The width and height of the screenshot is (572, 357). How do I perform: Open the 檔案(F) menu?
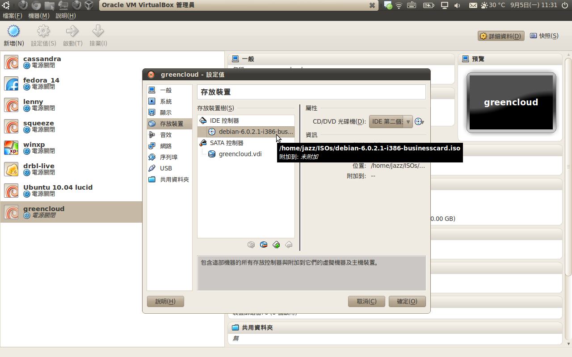coord(13,16)
